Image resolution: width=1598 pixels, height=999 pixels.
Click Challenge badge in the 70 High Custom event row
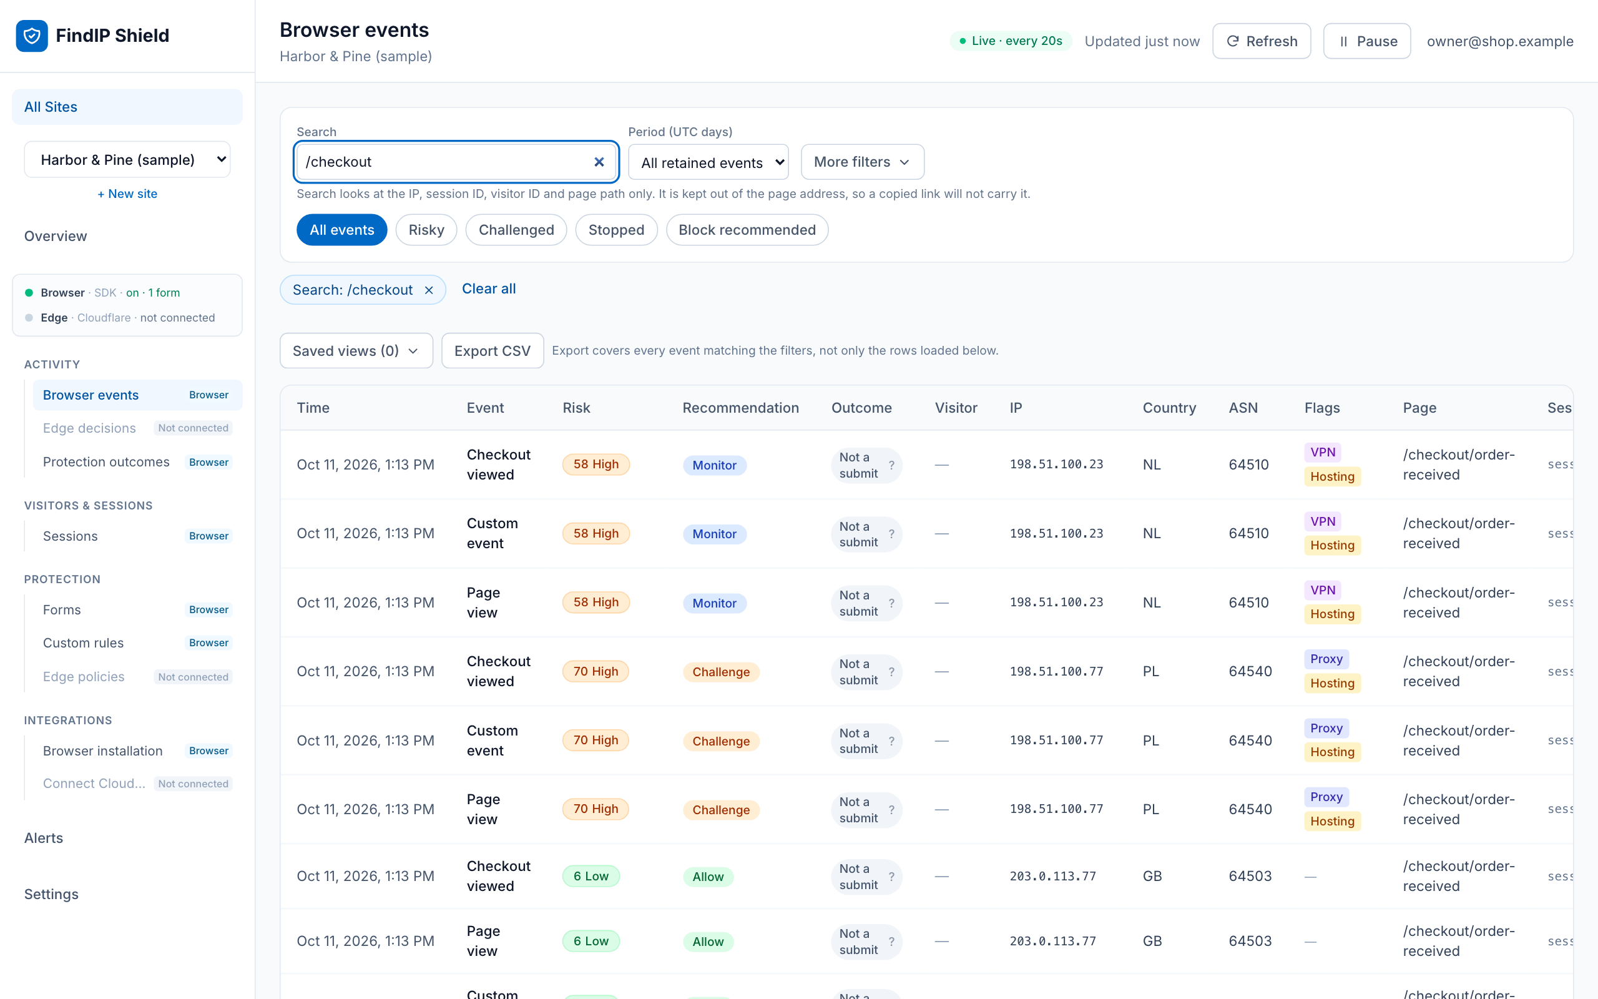pos(720,741)
